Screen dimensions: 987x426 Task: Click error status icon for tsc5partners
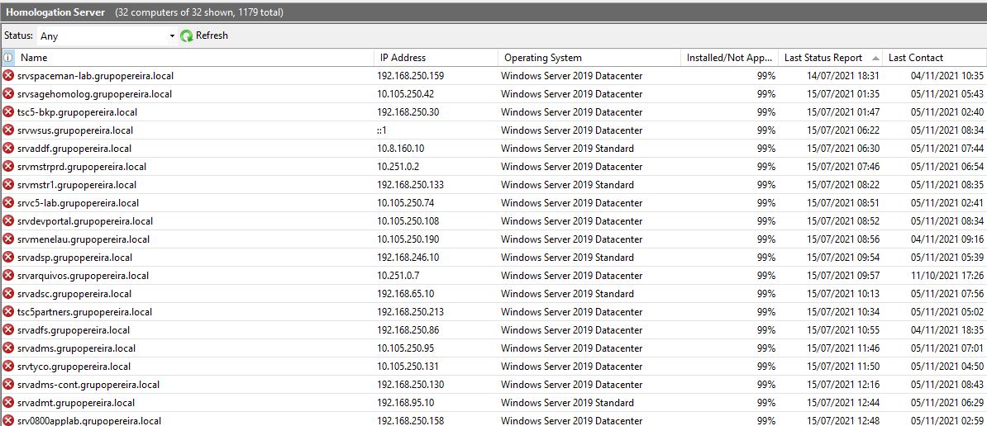coord(8,311)
